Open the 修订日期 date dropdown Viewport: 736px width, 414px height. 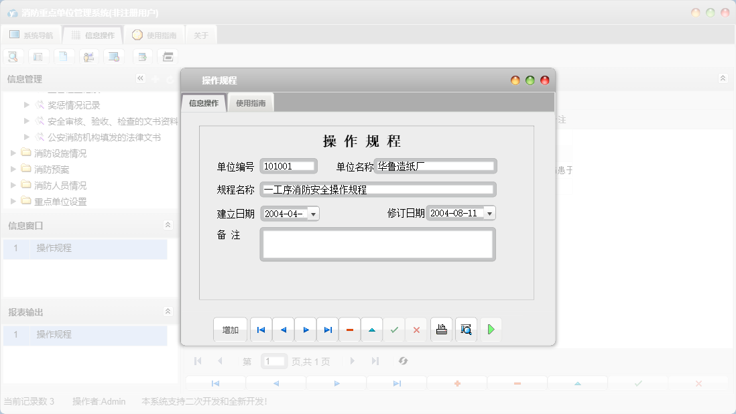(x=489, y=212)
